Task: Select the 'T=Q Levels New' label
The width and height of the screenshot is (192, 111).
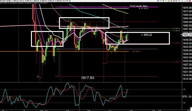Action: point(139,6)
